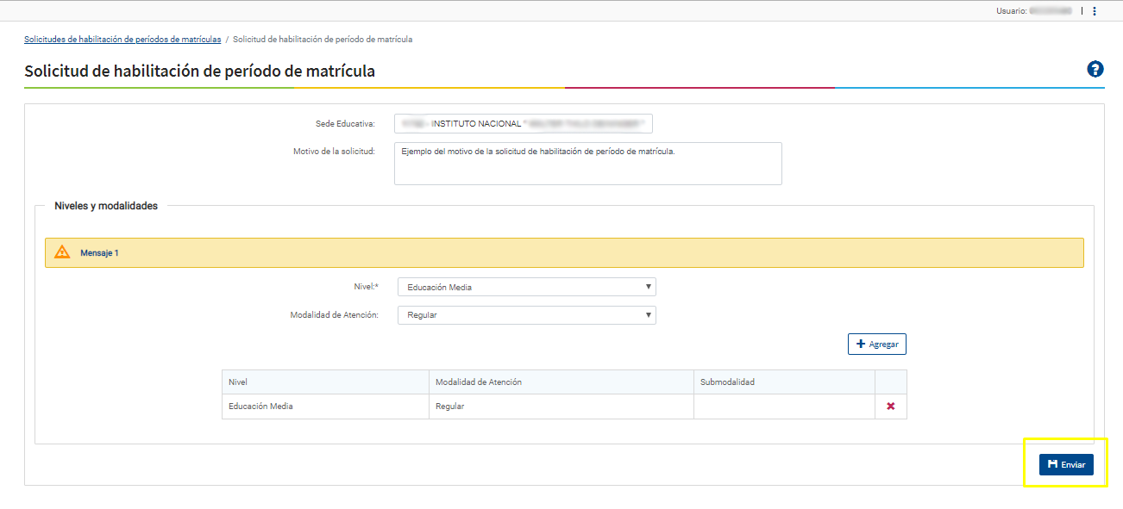Select the Regular cell in the table row
This screenshot has width=1123, height=509.
(x=449, y=407)
